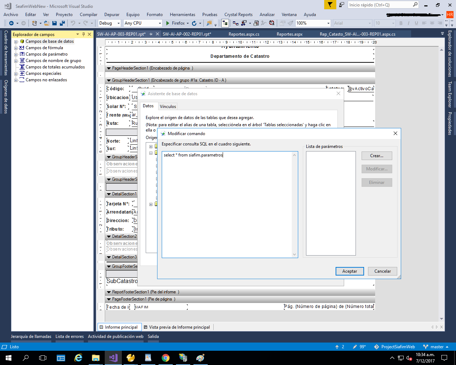This screenshot has height=365, width=456.
Task: Open the Cuadro de herramientas side tab
Action: [x=6, y=53]
